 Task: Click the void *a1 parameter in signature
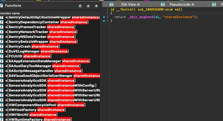(173, 9)
